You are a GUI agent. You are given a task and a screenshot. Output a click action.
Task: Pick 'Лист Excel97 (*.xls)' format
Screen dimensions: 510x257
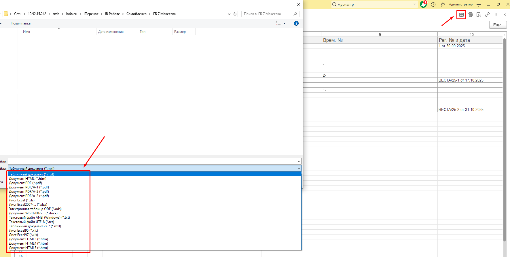155,235
